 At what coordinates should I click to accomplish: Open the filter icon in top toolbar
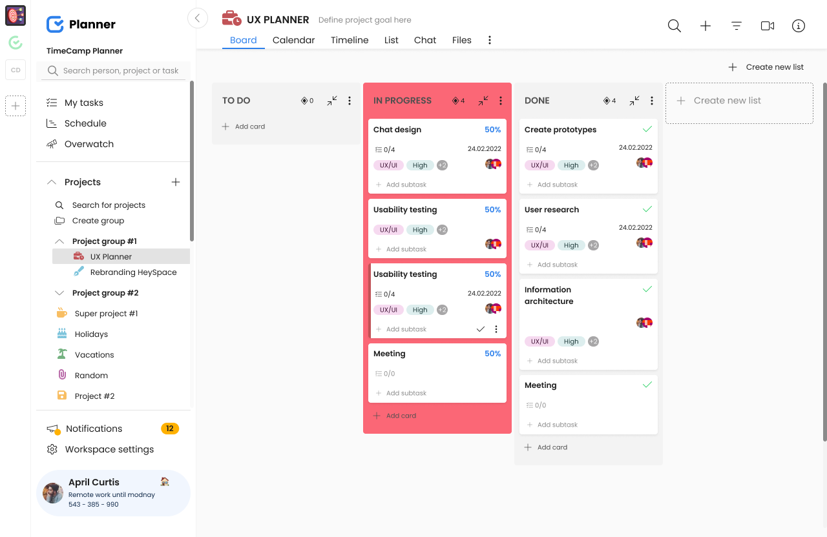pos(737,26)
